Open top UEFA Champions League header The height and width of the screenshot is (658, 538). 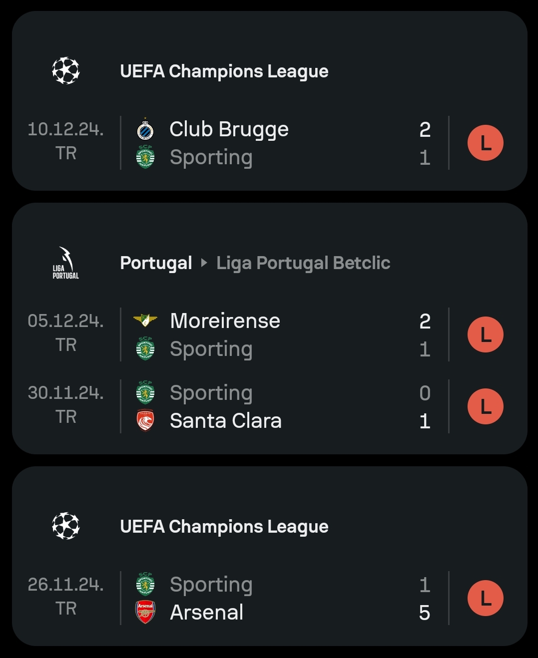pyautogui.click(x=224, y=71)
